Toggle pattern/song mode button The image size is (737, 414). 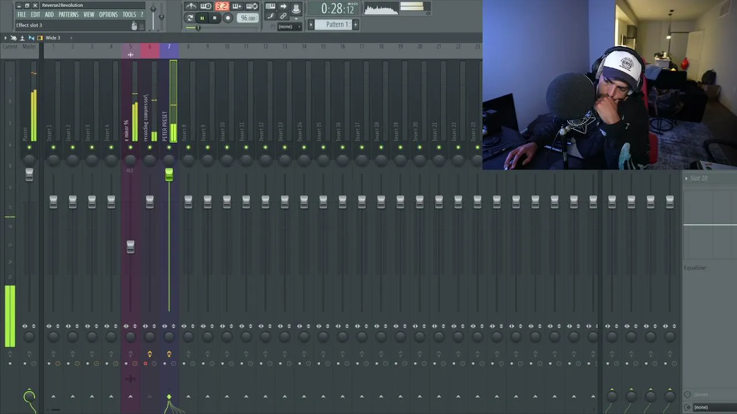[x=190, y=18]
